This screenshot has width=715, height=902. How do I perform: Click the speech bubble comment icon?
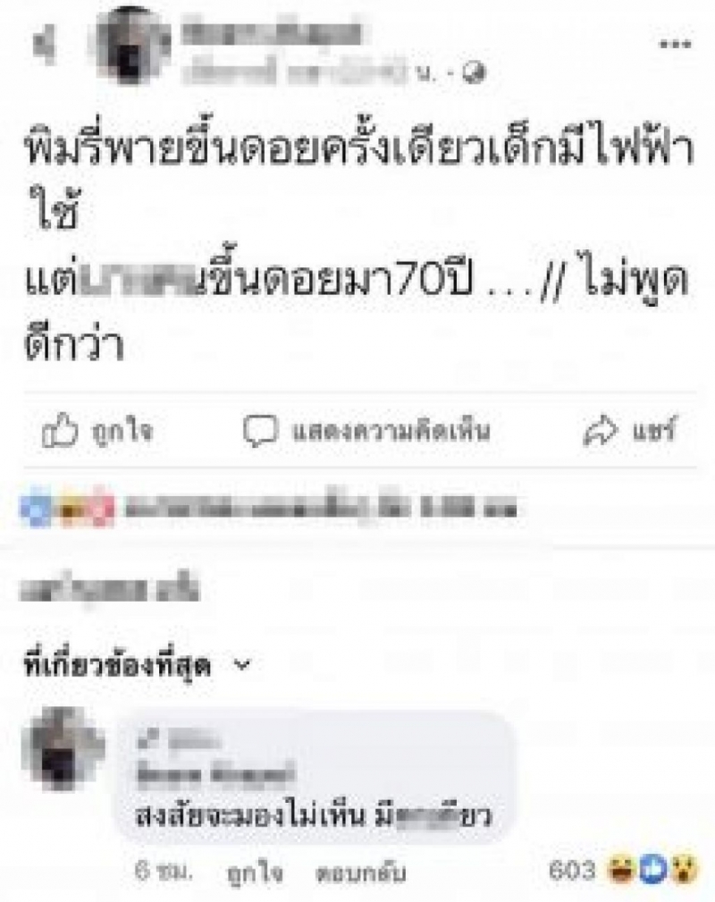point(261,431)
